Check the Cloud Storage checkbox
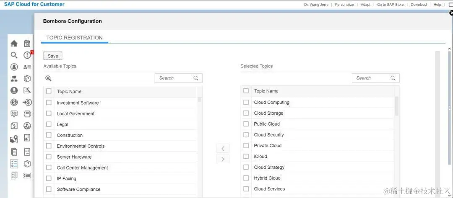Image resolution: width=453 pixels, height=198 pixels. [246, 113]
